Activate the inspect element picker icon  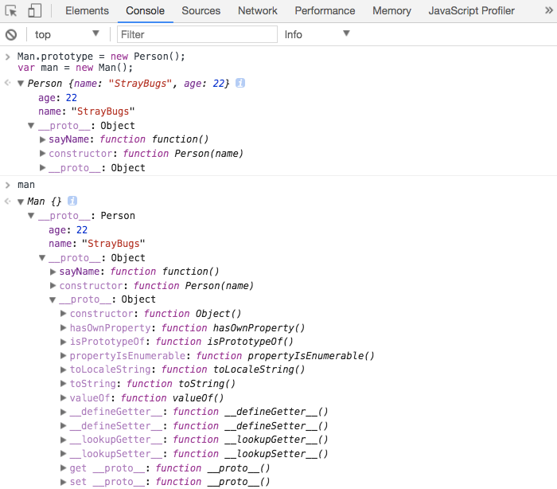tap(11, 10)
